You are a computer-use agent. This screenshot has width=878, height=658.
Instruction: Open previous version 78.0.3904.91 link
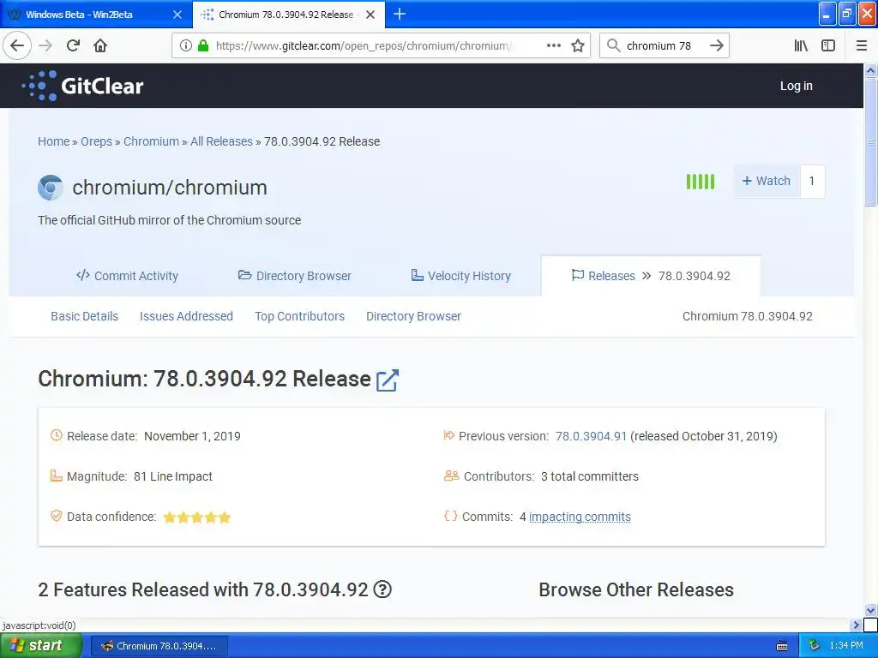[x=591, y=436]
